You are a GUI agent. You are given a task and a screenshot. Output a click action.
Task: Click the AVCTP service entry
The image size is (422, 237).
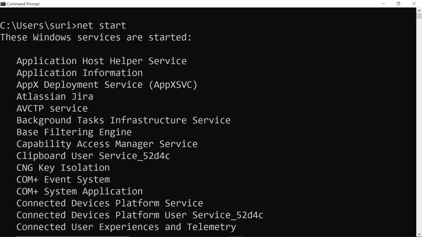point(52,108)
